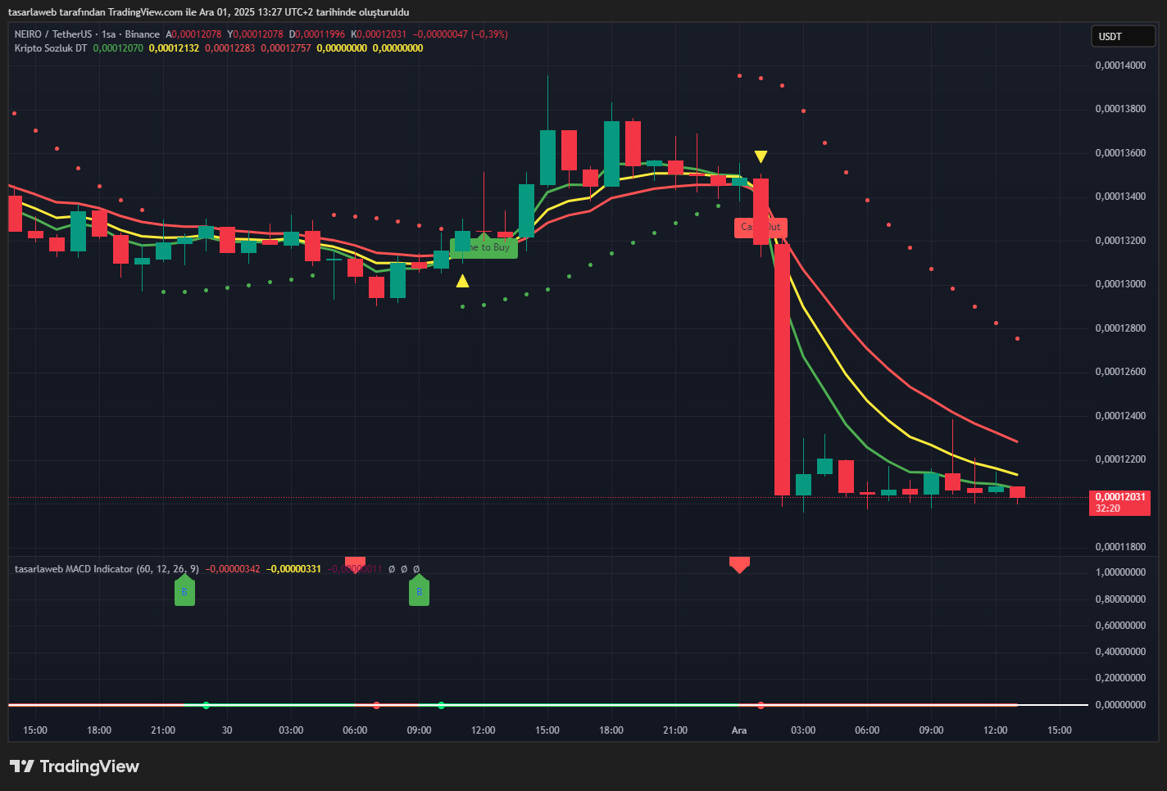Click the large red crash candle body
Screen dimensions: 1167x791
pyautogui.click(x=782, y=368)
